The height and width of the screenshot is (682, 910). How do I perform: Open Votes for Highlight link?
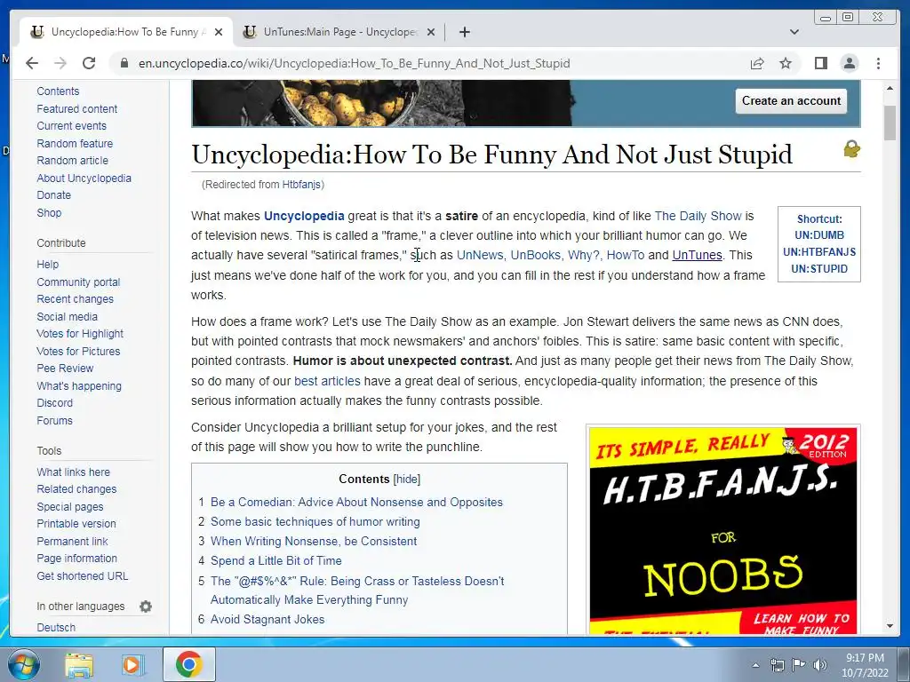click(x=80, y=334)
